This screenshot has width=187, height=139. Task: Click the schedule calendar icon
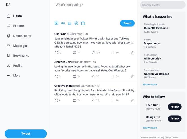pyautogui.click(x=83, y=23)
